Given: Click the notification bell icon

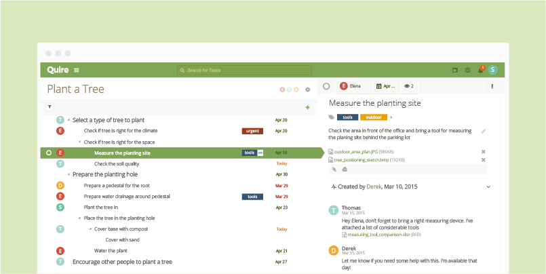Looking at the screenshot, I should [x=480, y=70].
